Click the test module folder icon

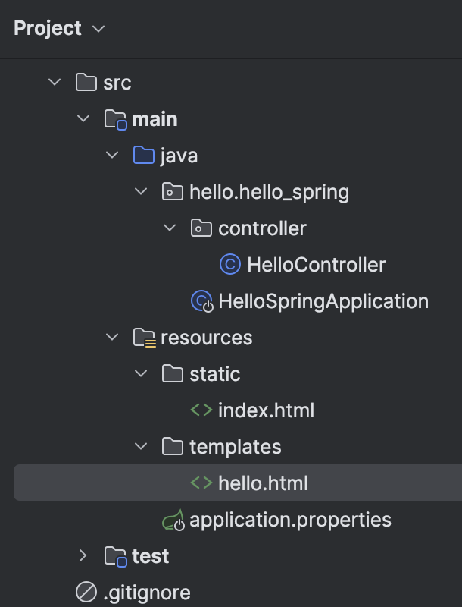(x=115, y=556)
